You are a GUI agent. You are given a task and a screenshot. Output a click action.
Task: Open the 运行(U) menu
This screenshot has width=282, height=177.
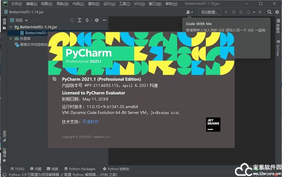tap(110, 4)
